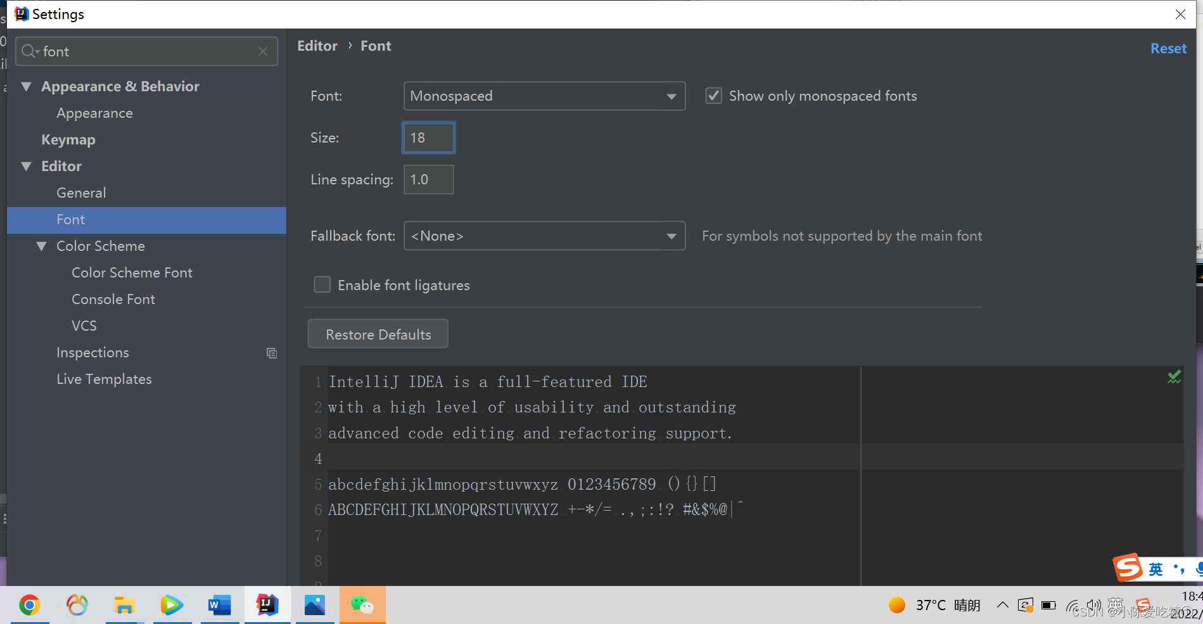Click the Restore Defaults button
The height and width of the screenshot is (624, 1203).
[378, 334]
